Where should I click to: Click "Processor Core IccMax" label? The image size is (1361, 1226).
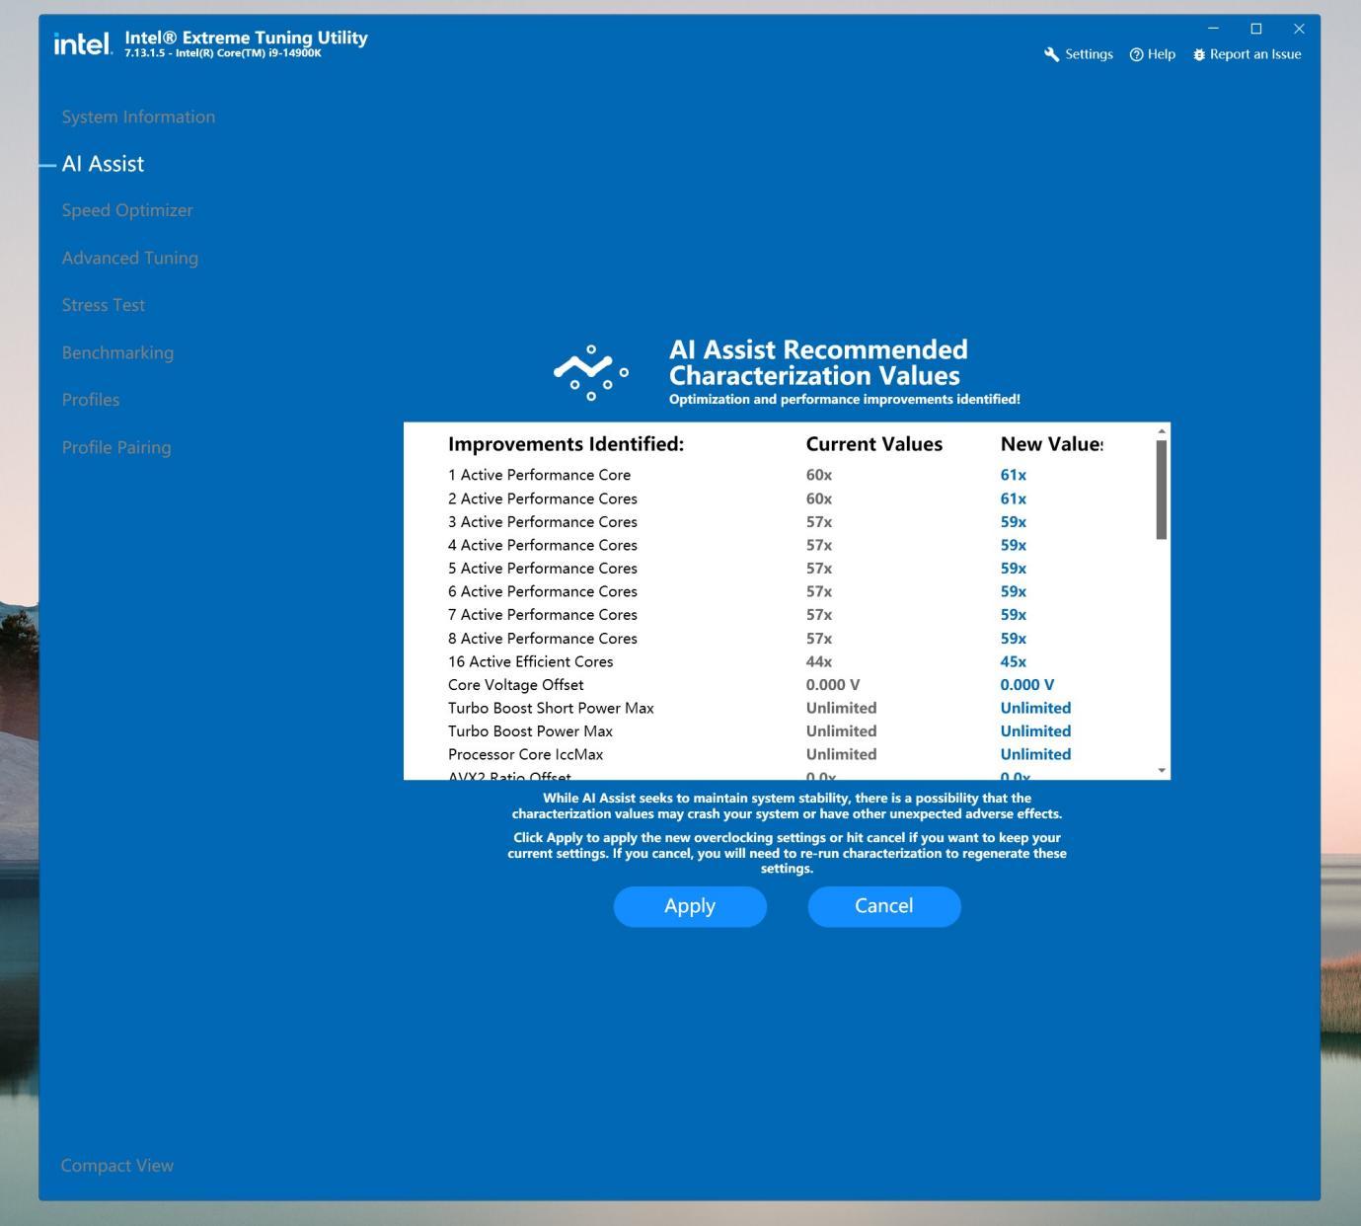(x=526, y=754)
